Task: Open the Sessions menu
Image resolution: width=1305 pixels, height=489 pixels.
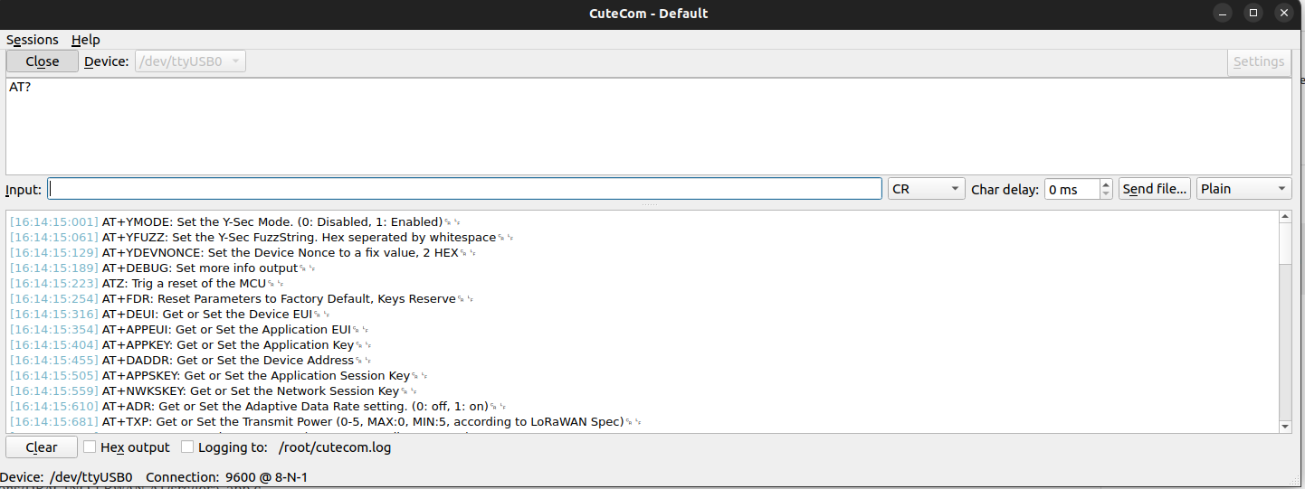Action: pos(33,40)
